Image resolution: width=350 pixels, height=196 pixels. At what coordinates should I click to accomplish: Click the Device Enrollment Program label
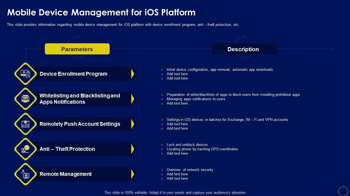point(74,74)
